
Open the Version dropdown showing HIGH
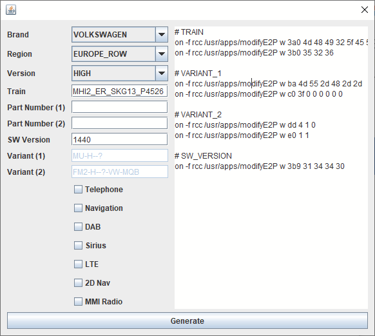click(120, 74)
